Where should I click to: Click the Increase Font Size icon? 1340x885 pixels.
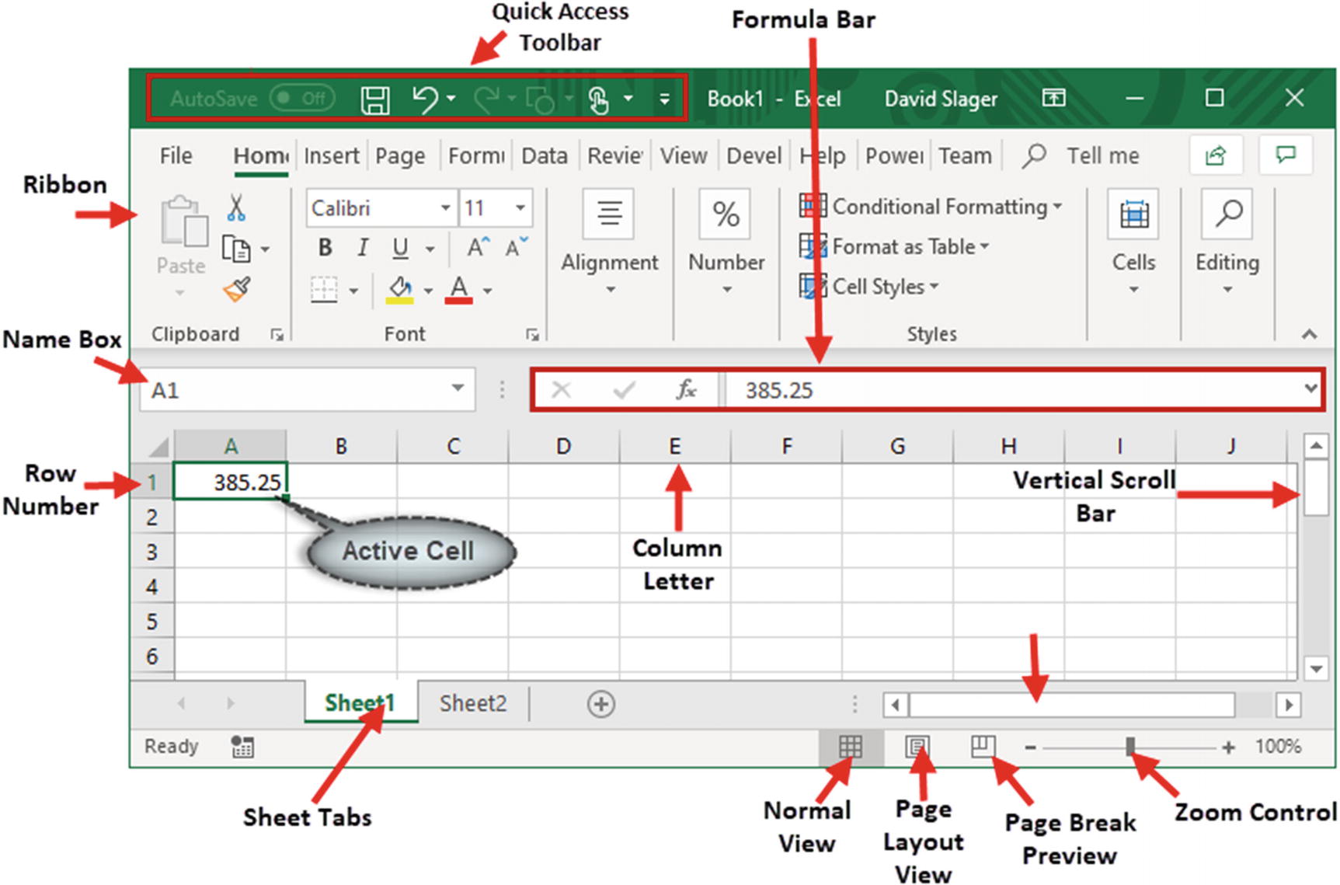478,247
